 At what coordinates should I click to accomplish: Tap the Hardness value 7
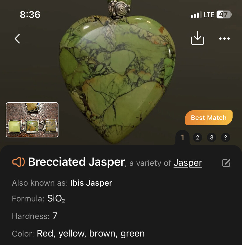coord(55,216)
